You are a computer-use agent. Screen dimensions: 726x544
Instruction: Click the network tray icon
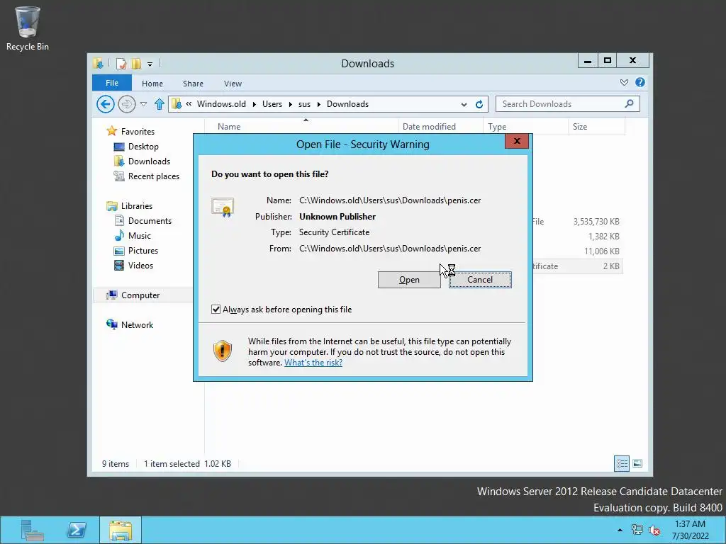637,530
